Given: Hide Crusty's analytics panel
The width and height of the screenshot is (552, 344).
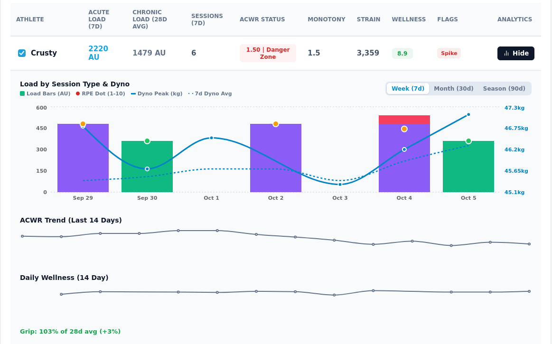Looking at the screenshot, I should 516,53.
